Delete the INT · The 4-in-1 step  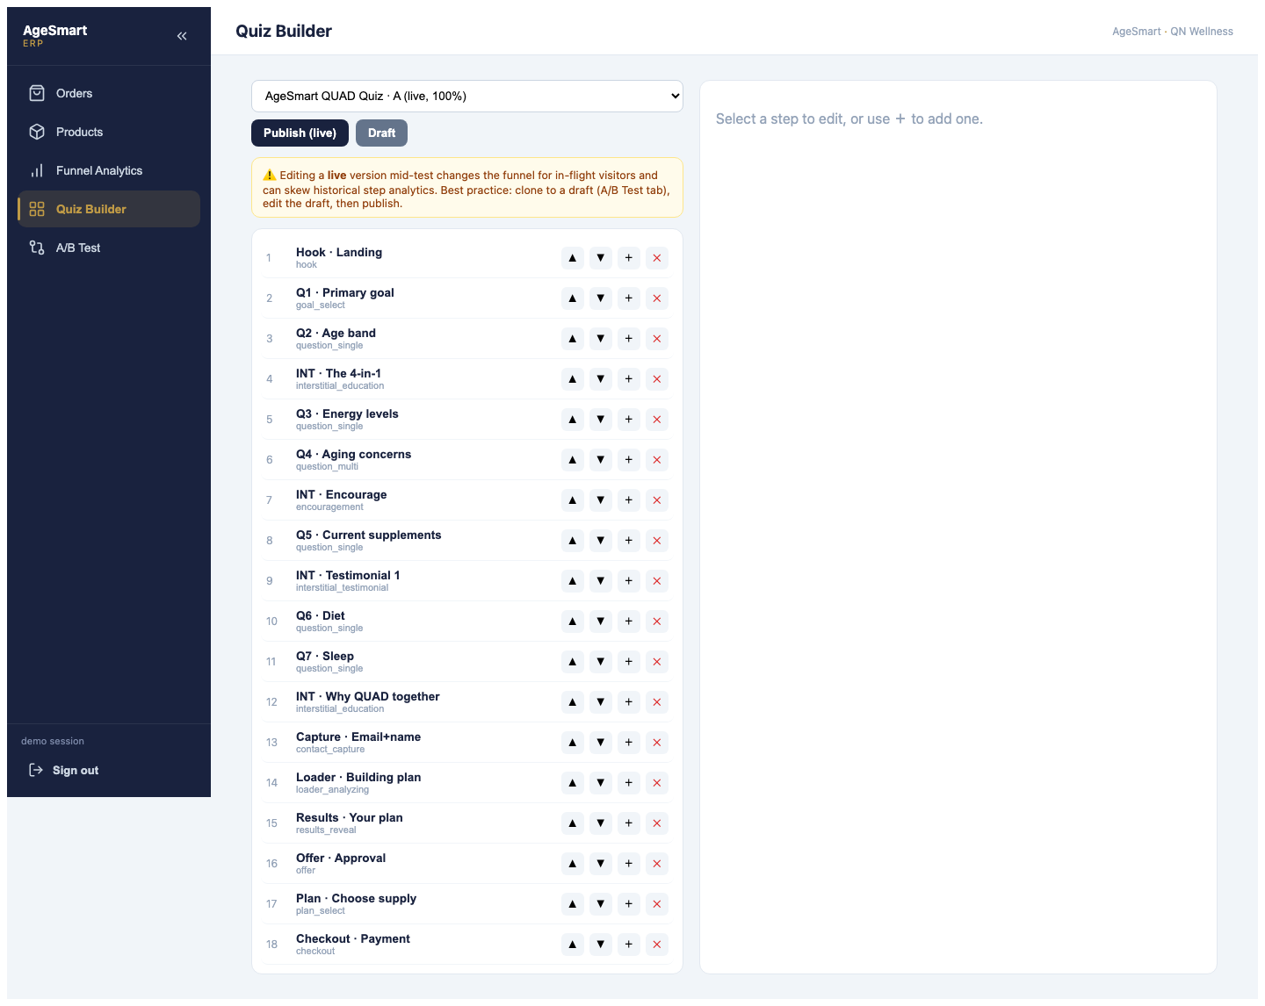pyautogui.click(x=657, y=379)
